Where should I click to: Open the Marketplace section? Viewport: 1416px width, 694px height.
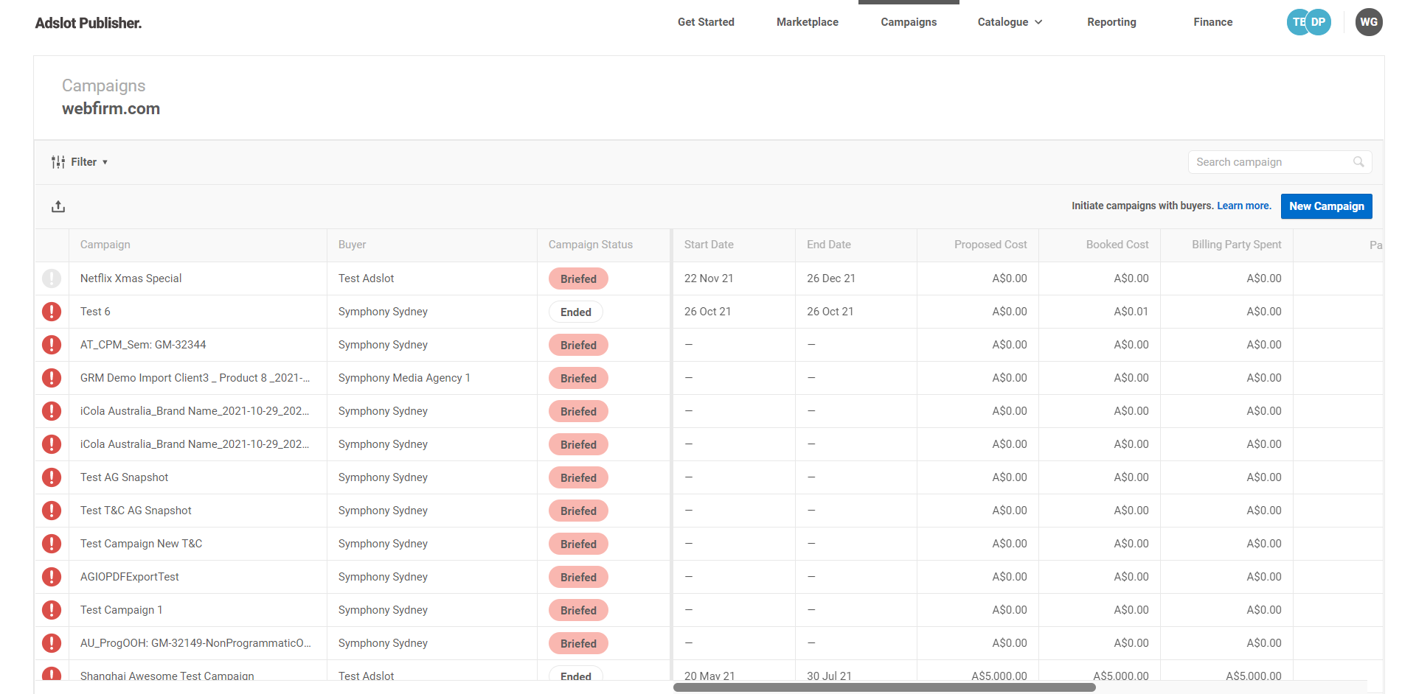coord(808,22)
